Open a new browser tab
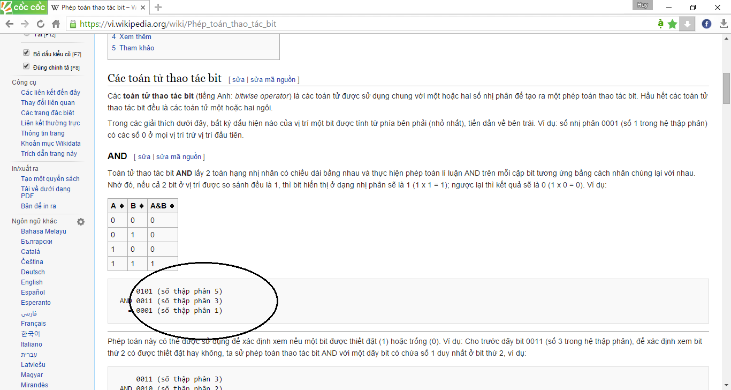 coord(158,7)
